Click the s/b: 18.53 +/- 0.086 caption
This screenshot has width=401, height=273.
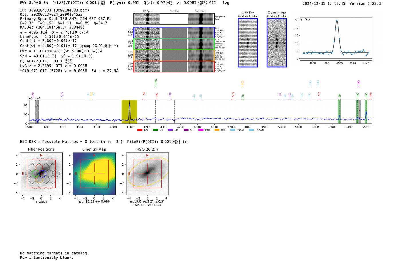click(94, 201)
